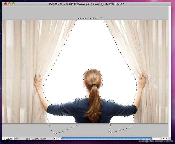
Task: Click the status bar icon beside zoom percentage
Action: 17,139
